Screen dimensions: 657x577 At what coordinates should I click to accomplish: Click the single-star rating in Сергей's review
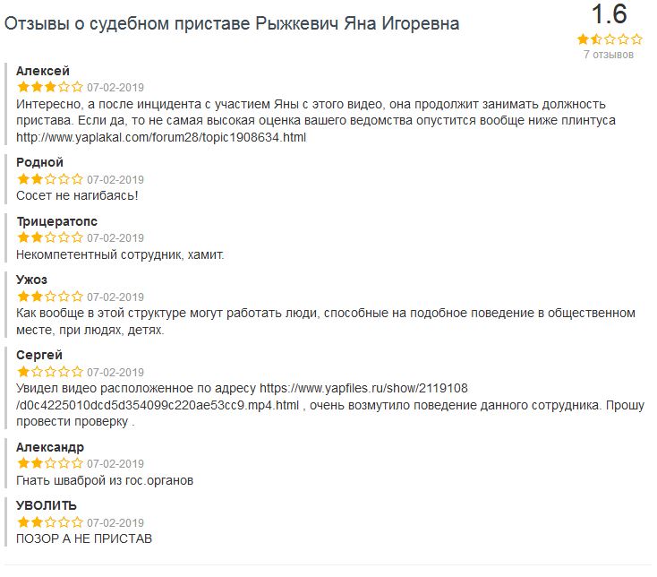[49, 372]
